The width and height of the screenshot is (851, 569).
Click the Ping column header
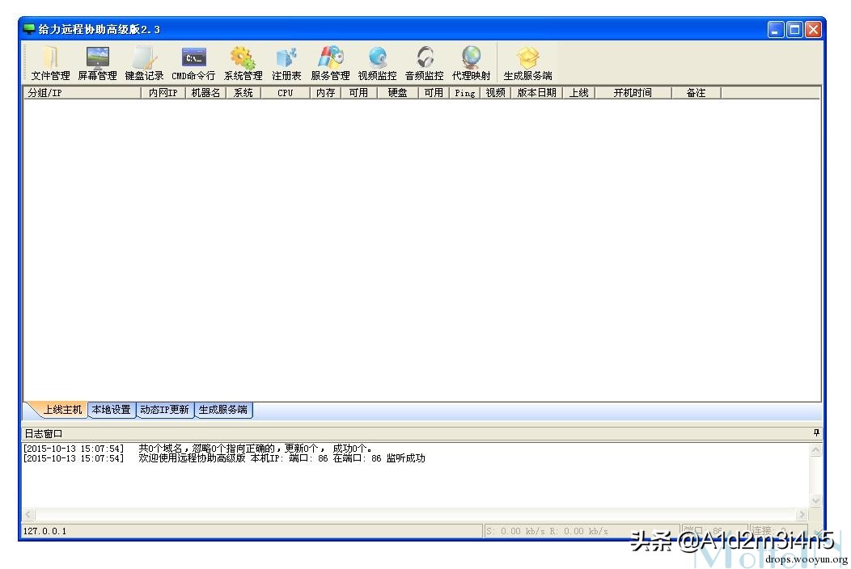(x=464, y=93)
